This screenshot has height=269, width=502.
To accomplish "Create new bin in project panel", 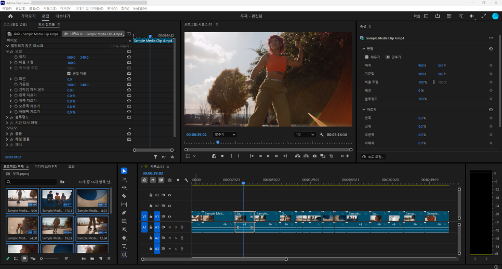I will click(92, 259).
